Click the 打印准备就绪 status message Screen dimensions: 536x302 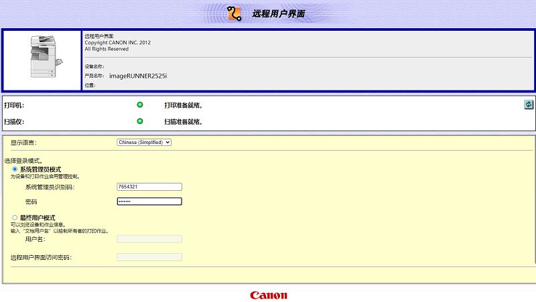tap(183, 105)
